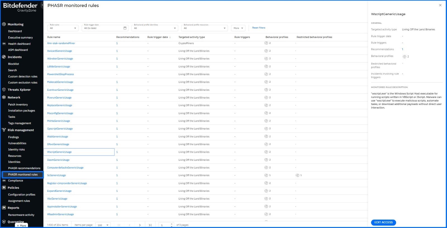Click the Risk management icon in sidebar
This screenshot has width=447, height=228.
point(4,130)
